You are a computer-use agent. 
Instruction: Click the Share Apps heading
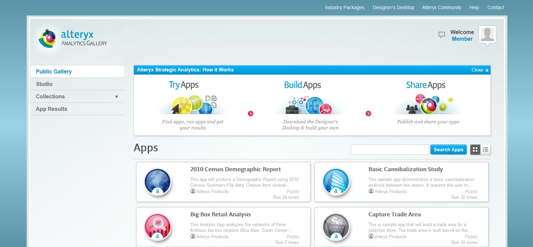tap(426, 85)
